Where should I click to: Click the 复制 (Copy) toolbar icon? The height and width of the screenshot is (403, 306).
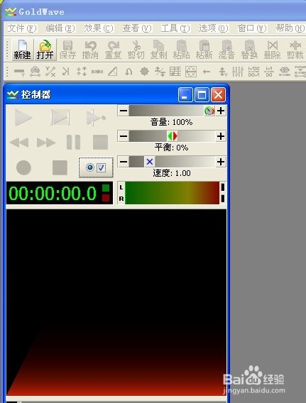click(158, 50)
